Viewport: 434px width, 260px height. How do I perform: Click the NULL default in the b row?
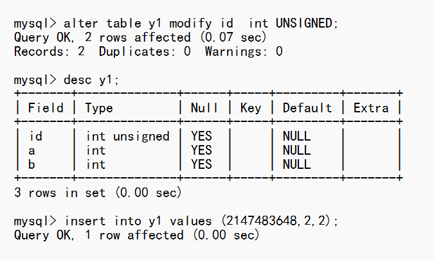[x=296, y=164]
